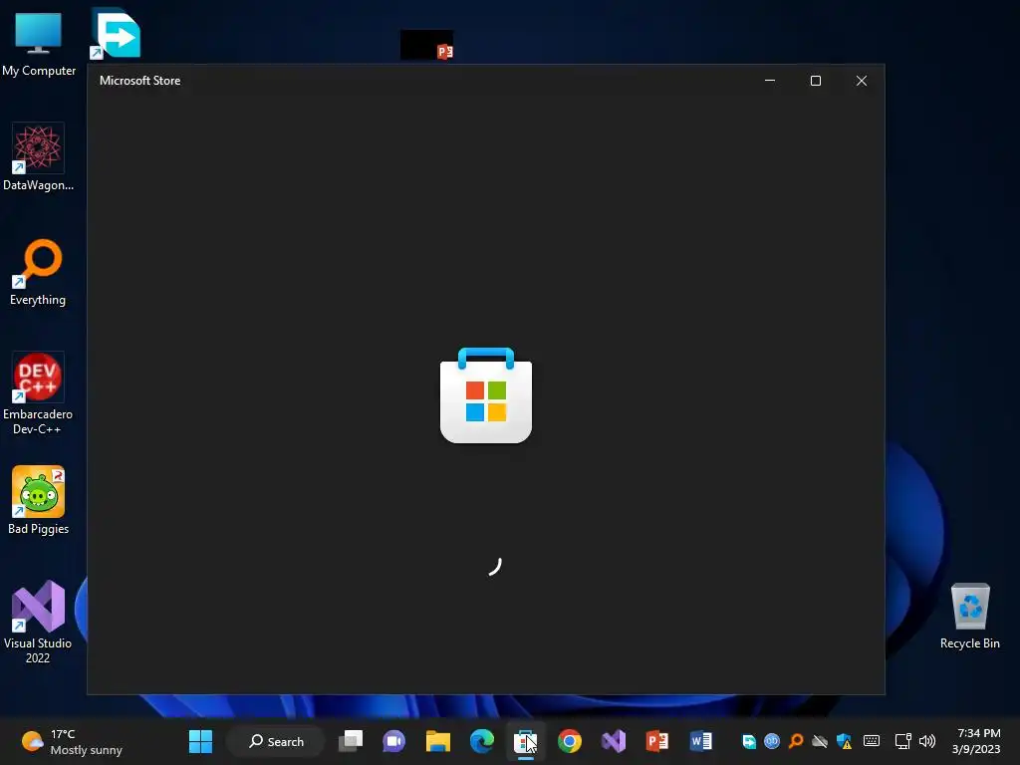Open the blue arrow document shortcut on desktop

[x=116, y=34]
